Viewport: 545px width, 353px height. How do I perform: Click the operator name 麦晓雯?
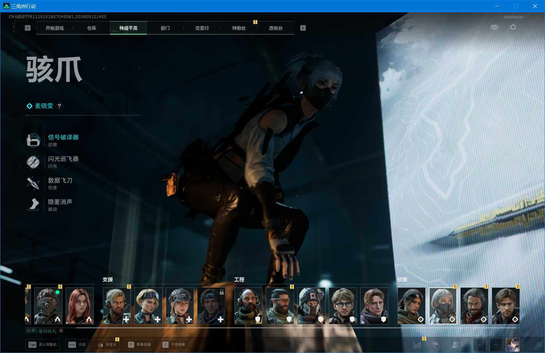click(x=44, y=106)
